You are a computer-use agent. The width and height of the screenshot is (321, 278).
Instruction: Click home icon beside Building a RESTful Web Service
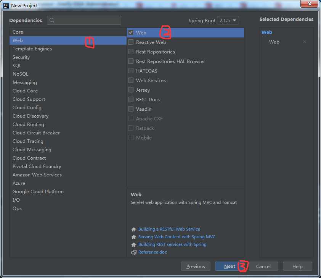(134, 229)
